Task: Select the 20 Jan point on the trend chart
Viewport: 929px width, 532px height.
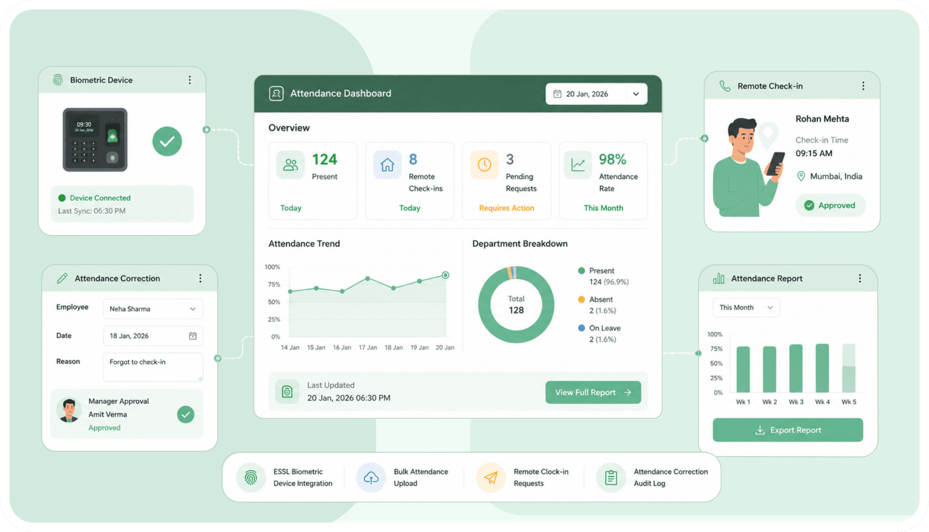Action: point(445,275)
